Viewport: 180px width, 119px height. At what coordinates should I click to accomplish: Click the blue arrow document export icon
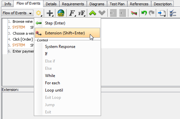click(x=162, y=13)
